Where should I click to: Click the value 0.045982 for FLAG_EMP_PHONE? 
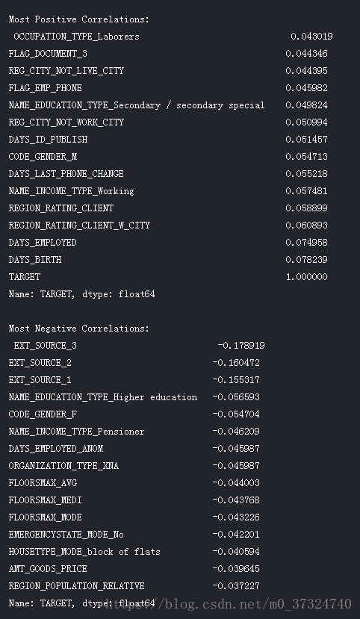[306, 88]
